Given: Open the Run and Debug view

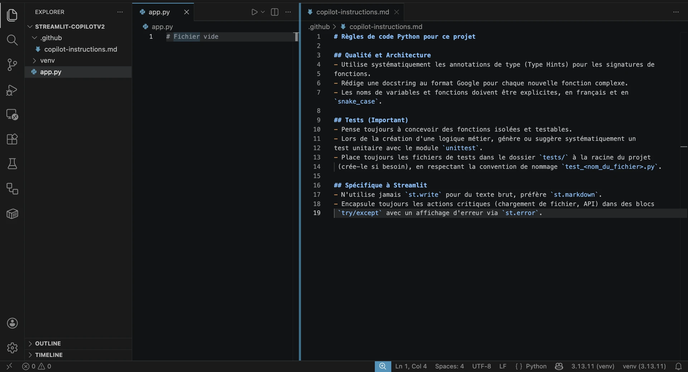Looking at the screenshot, I should 12,90.
